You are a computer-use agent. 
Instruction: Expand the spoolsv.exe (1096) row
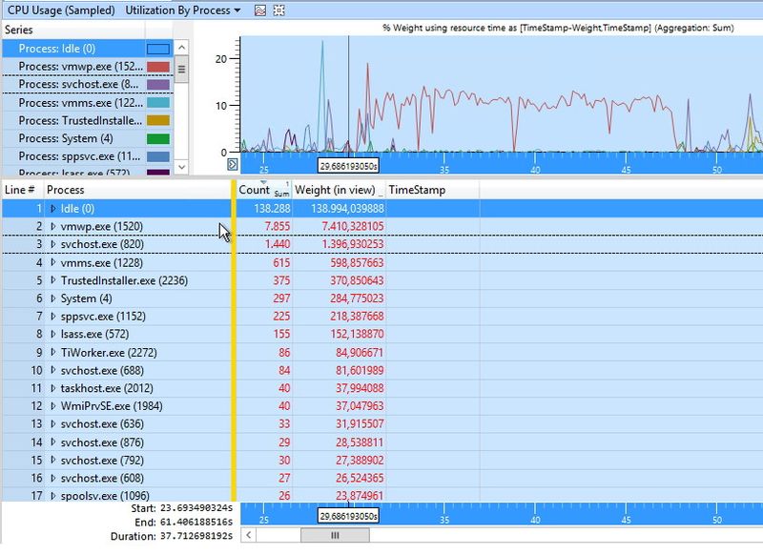coord(53,496)
